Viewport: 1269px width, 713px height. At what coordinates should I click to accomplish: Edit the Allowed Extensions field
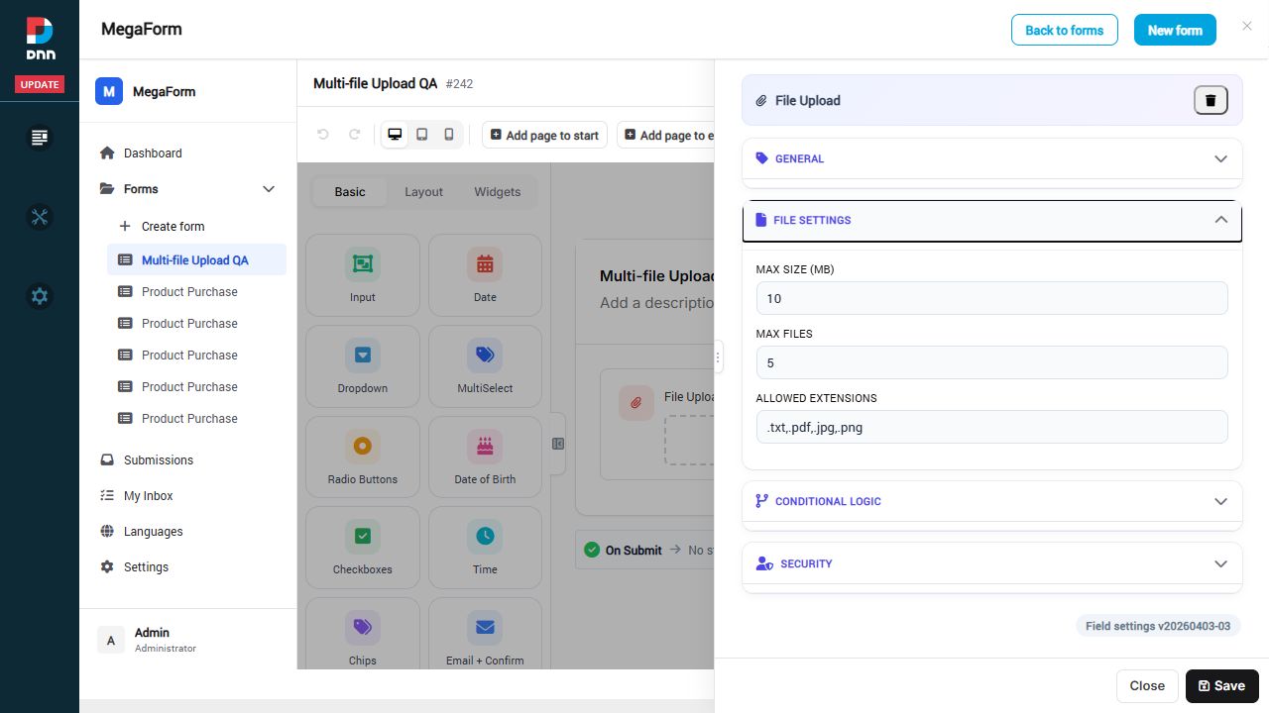pos(991,427)
